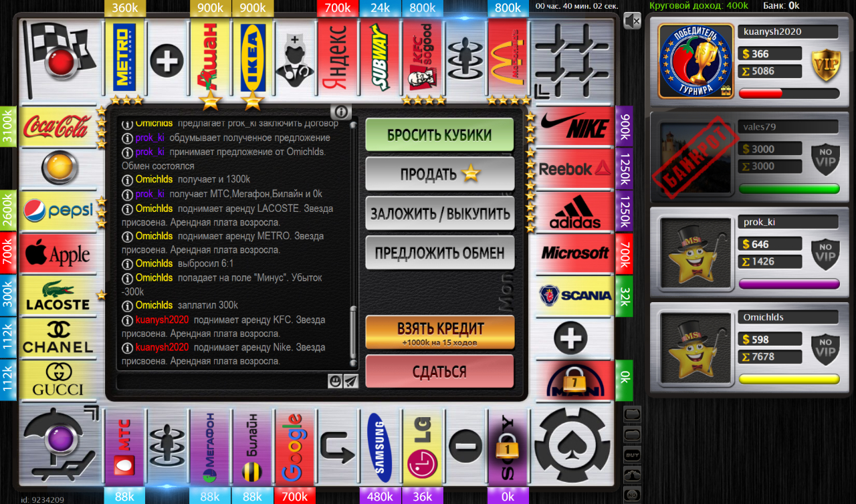Click the Reebok property tile
This screenshot has height=504, width=856.
[x=575, y=169]
